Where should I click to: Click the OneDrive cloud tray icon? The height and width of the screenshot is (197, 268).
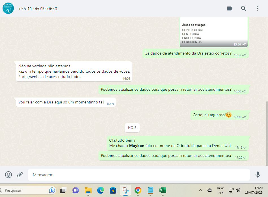[210, 190]
